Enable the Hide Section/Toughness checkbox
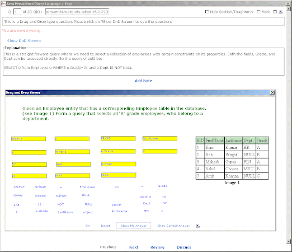Viewport: 292px width, 252px height. tap(207, 12)
